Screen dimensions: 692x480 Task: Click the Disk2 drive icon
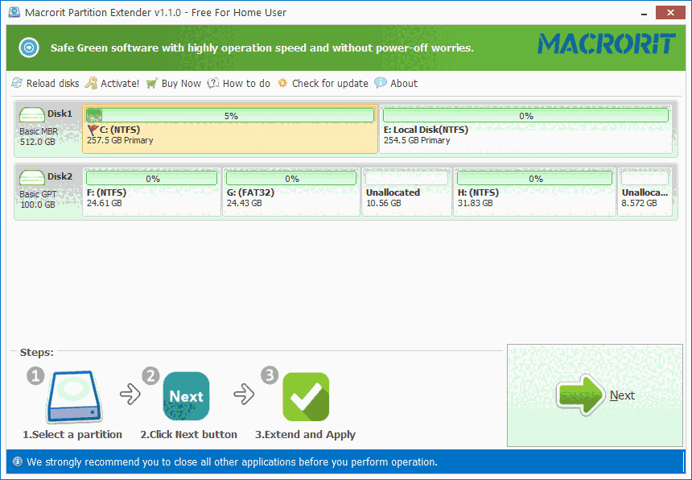click(x=31, y=176)
